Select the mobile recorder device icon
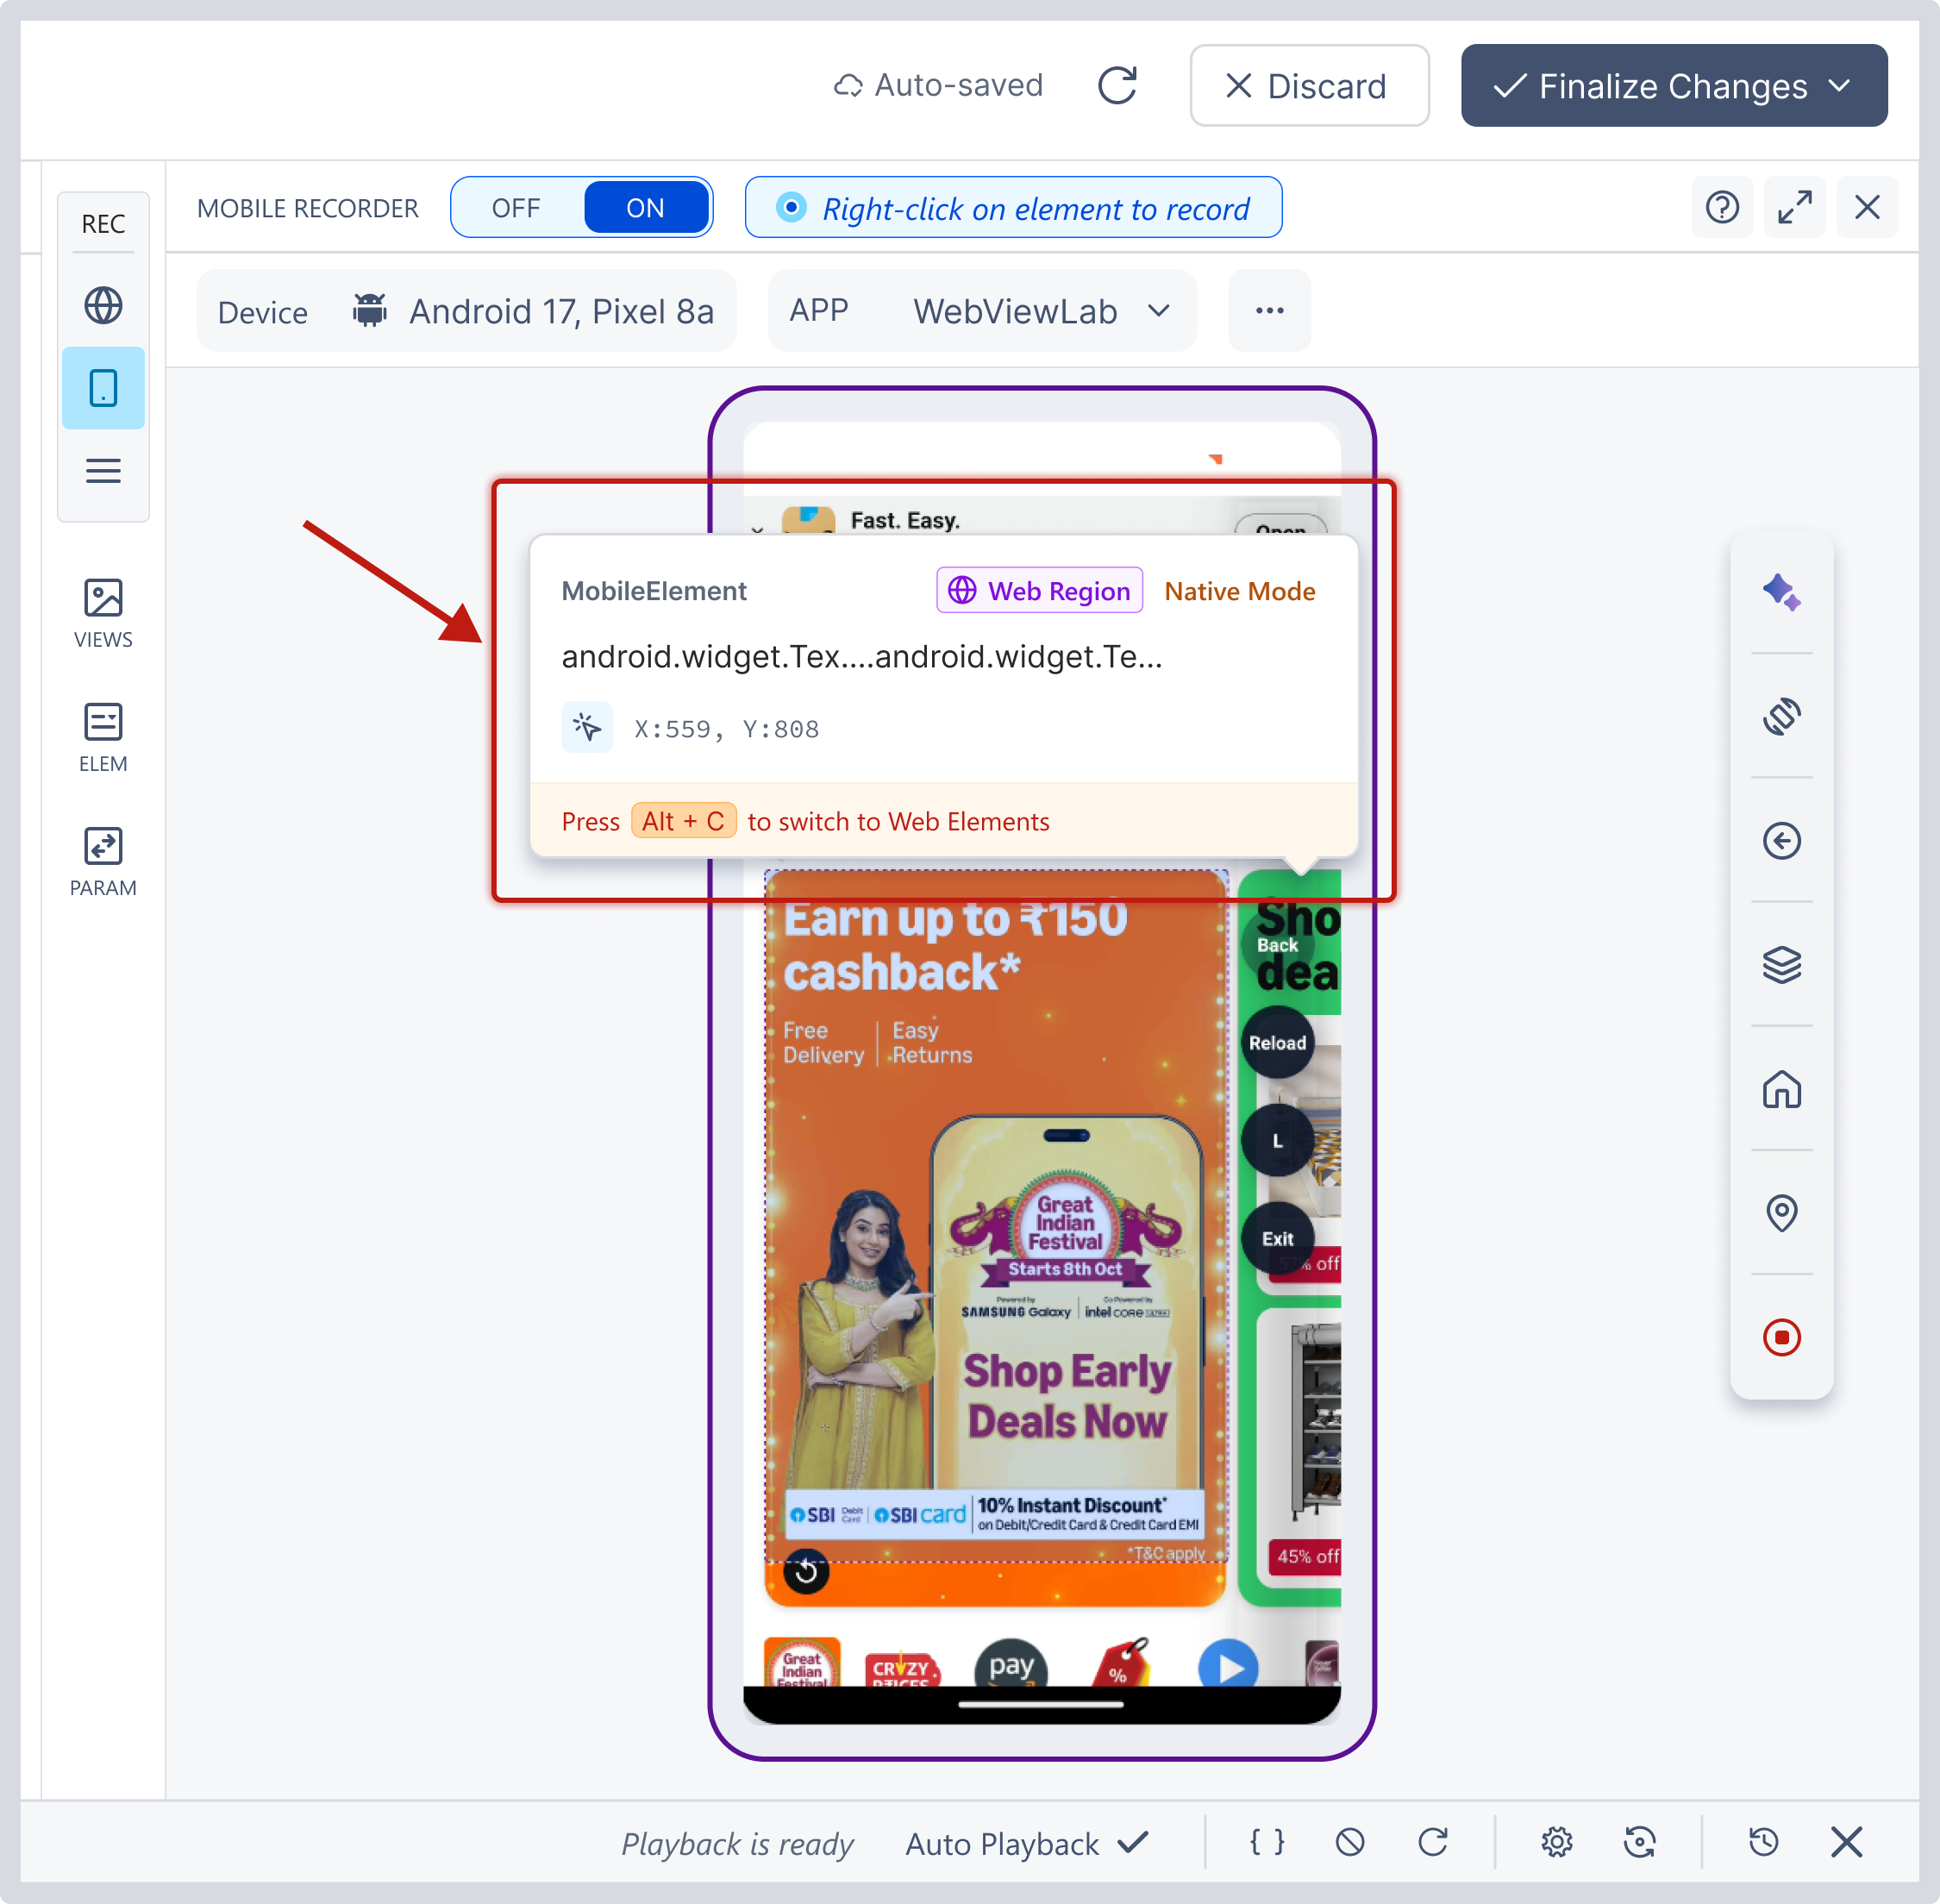This screenshot has height=1904, width=1940. pyautogui.click(x=103, y=388)
